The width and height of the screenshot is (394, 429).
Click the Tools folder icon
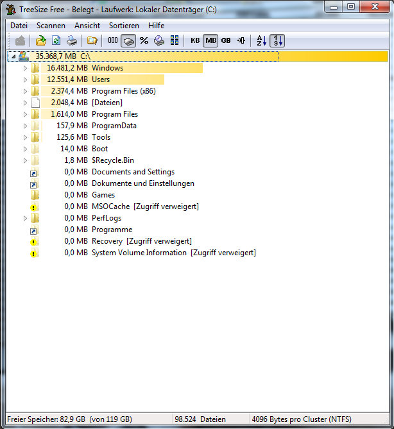pyautogui.click(x=35, y=137)
